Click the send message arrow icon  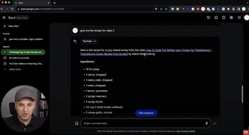point(215,123)
